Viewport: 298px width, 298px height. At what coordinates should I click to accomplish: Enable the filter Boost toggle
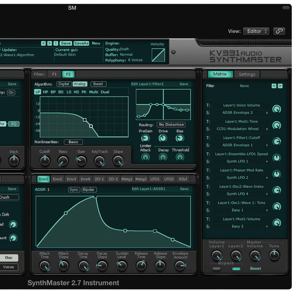tap(98, 84)
